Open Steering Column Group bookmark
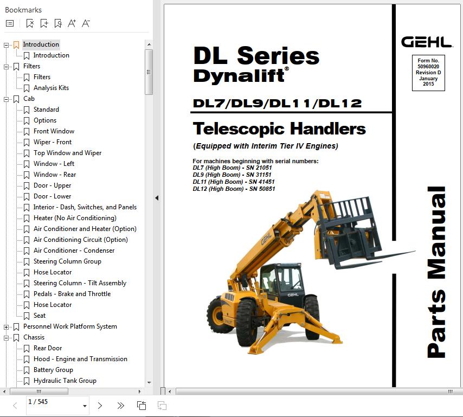The image size is (463, 417). 67,261
